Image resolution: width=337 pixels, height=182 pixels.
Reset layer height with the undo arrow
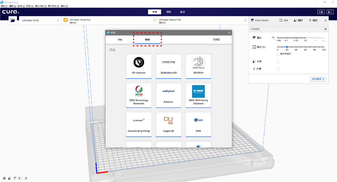(x=273, y=38)
